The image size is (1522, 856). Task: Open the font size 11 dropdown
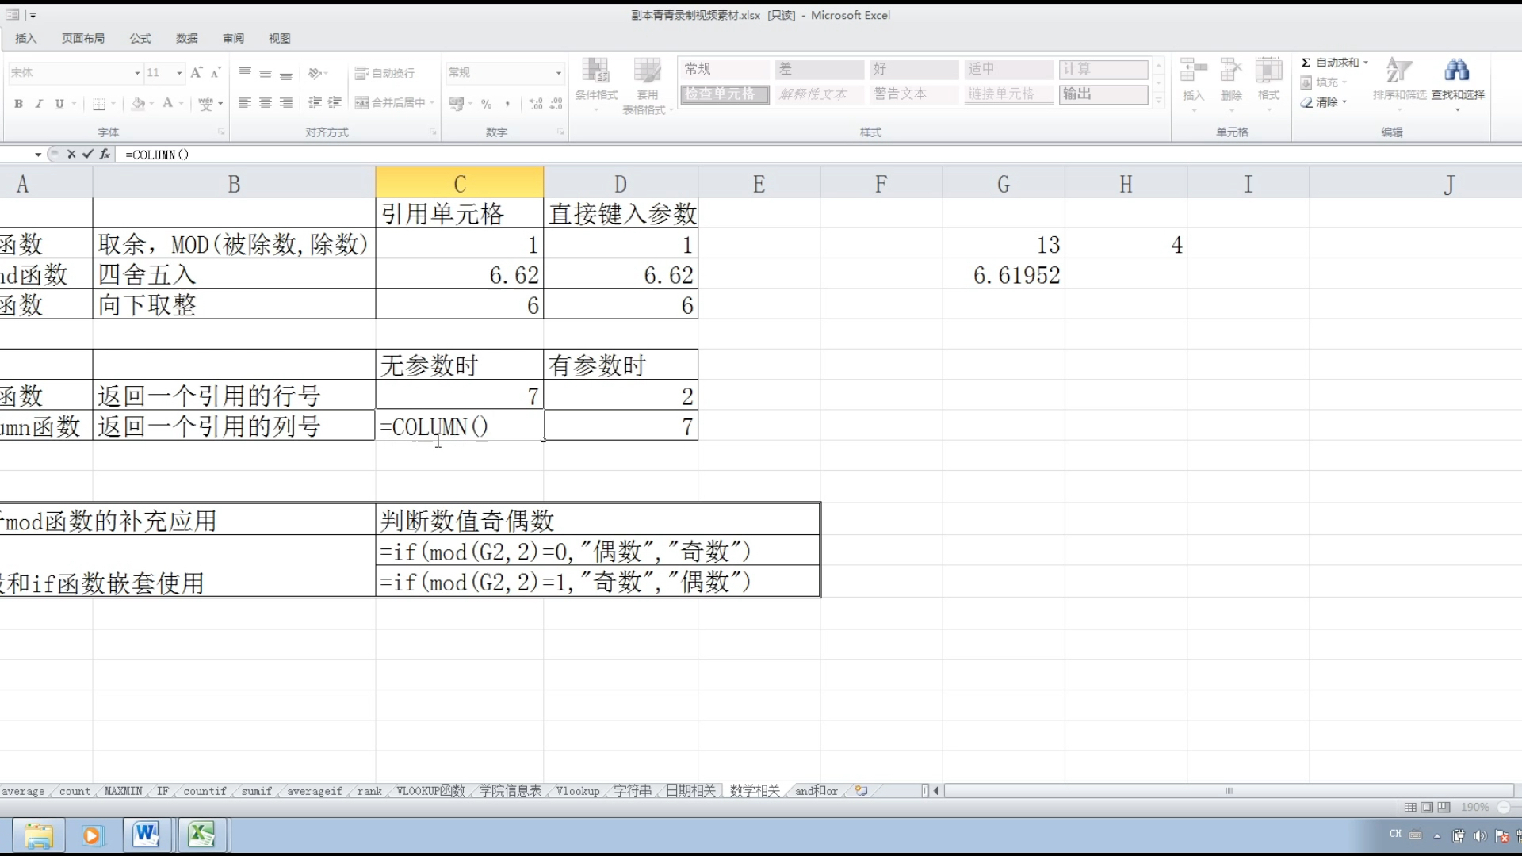[x=179, y=73]
